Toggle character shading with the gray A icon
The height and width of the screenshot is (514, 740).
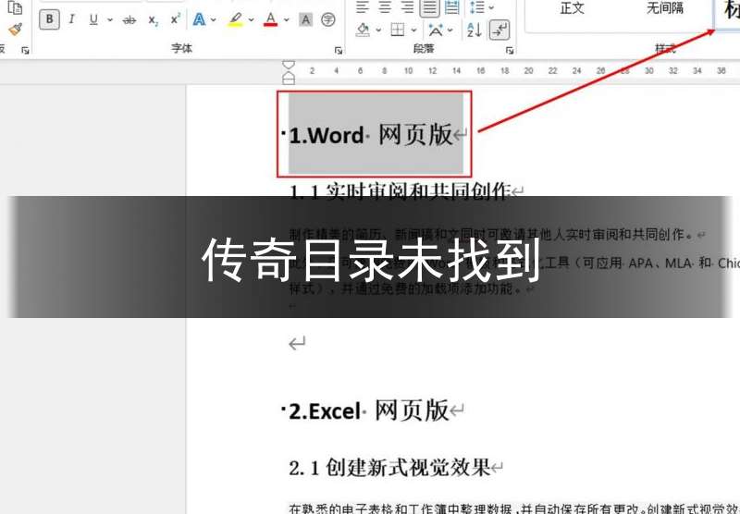tap(306, 19)
